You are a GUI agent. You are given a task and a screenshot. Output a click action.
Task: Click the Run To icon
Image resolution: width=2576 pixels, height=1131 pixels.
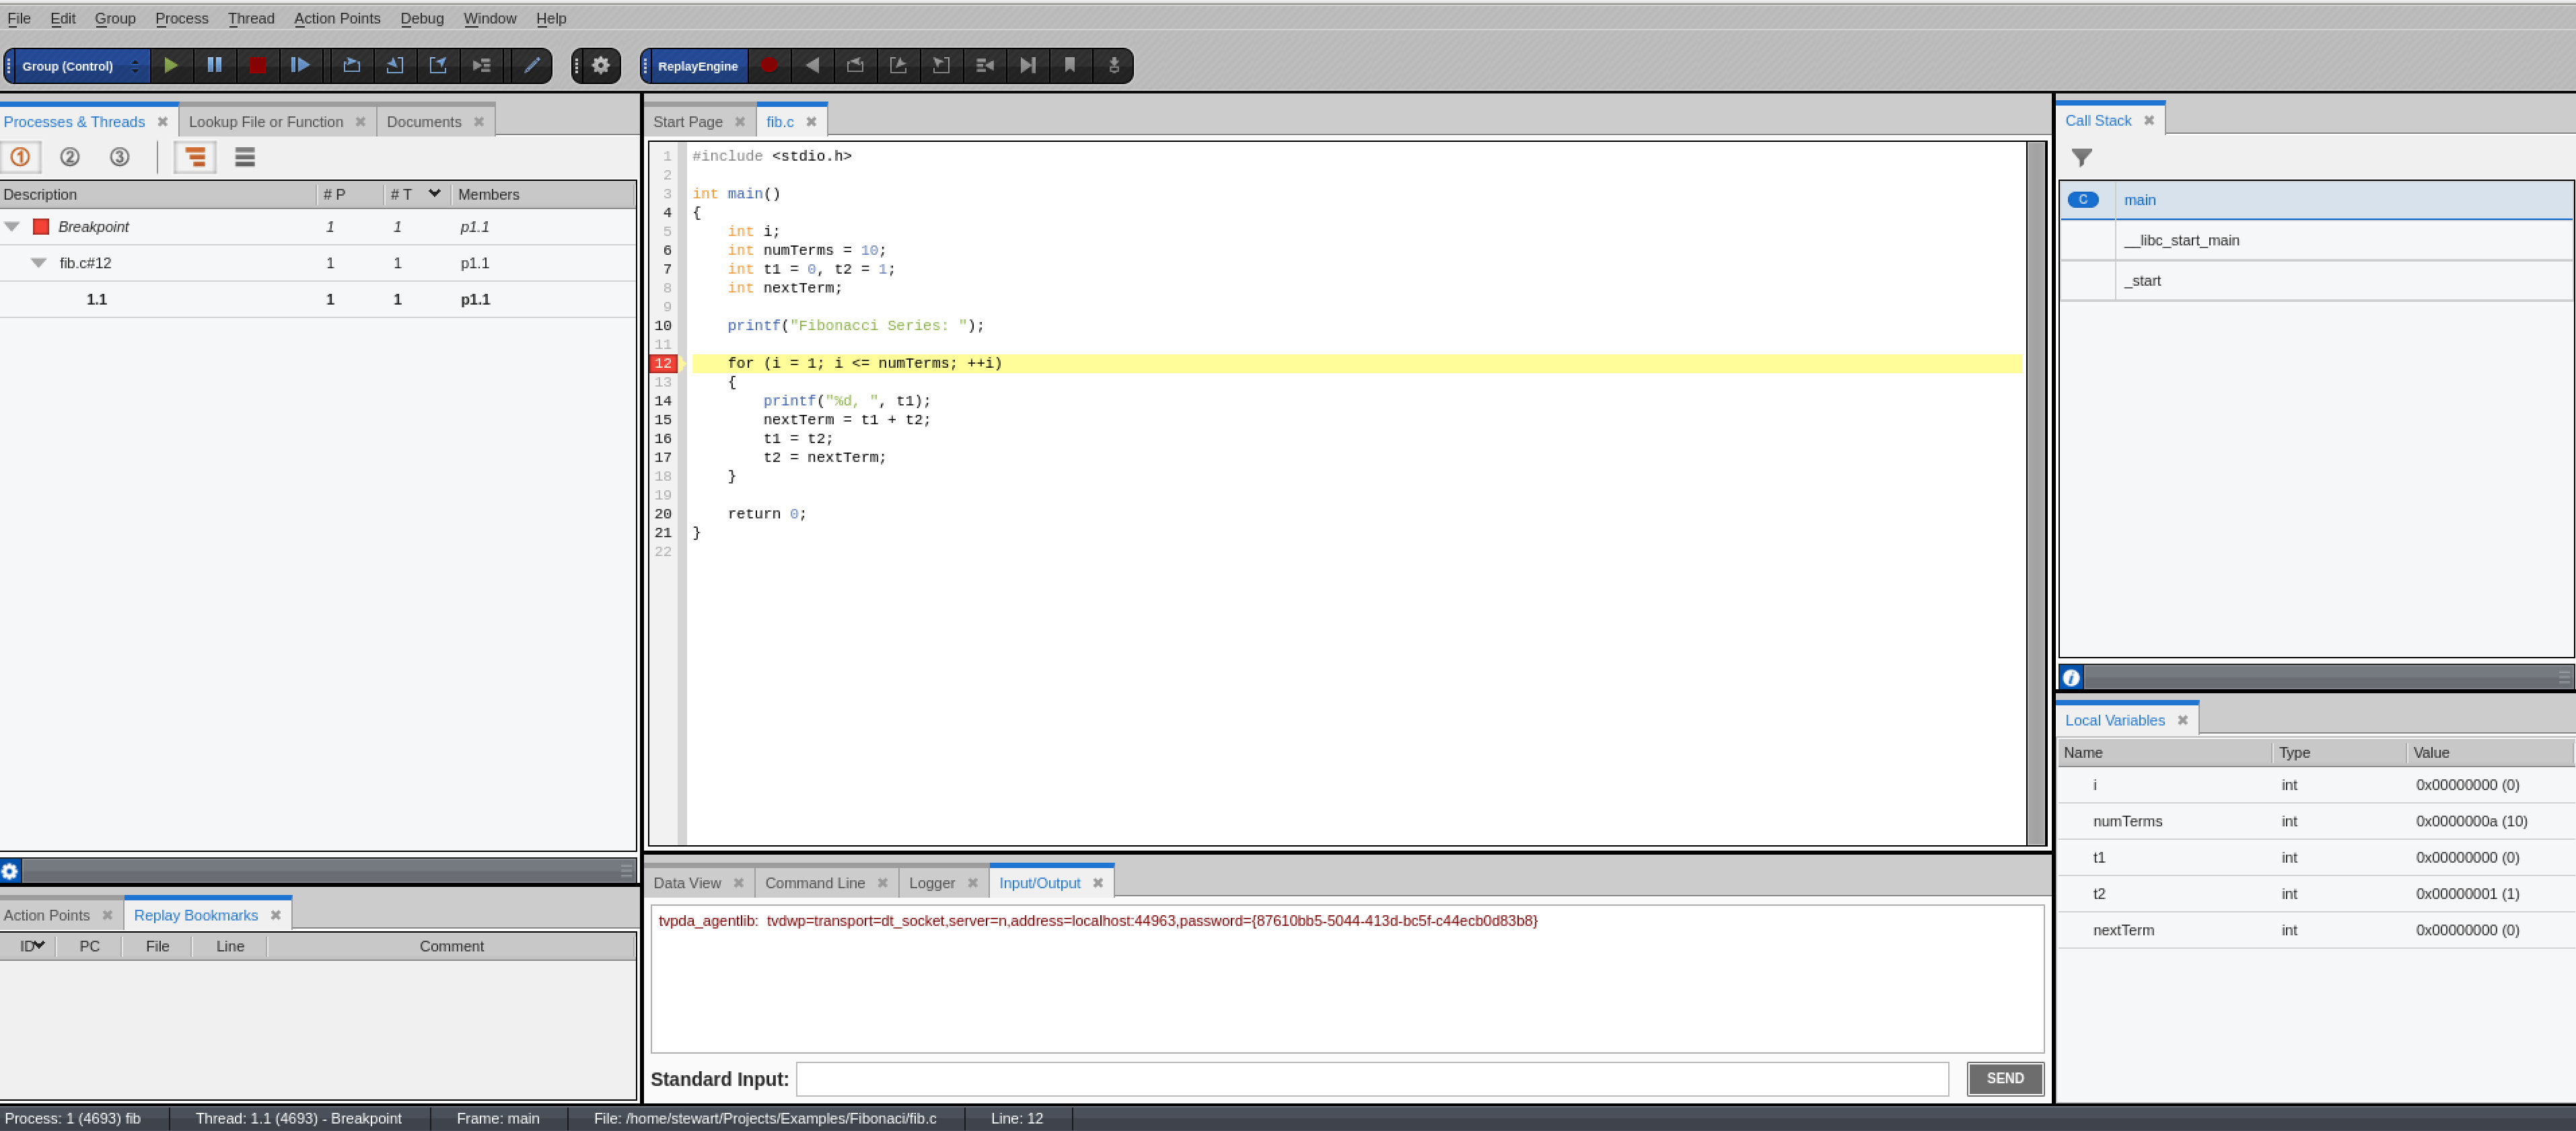[481, 66]
